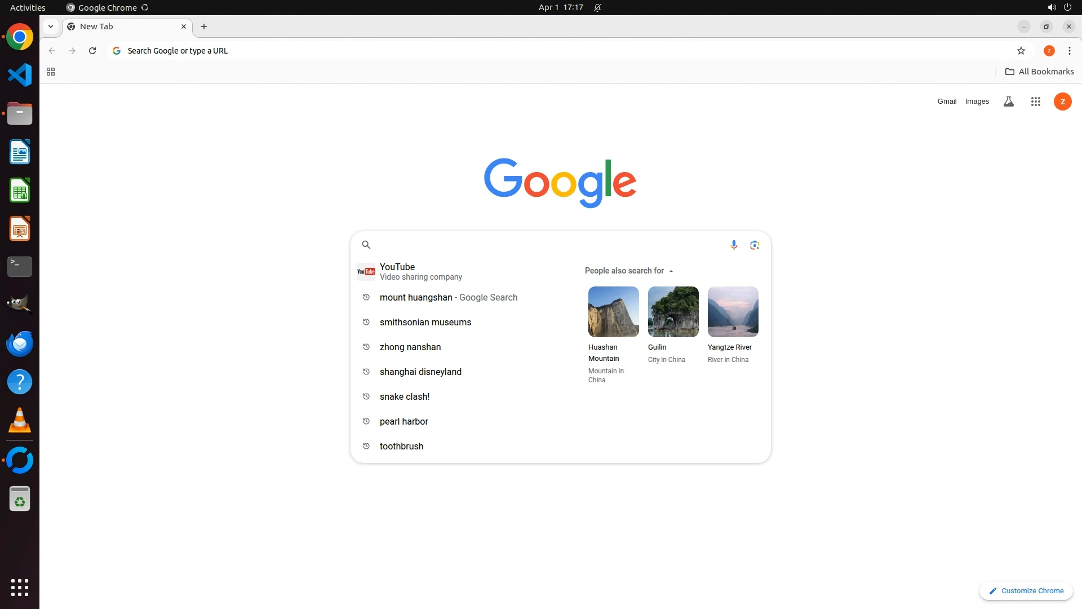Collapse People also search for section
Image resolution: width=1082 pixels, height=609 pixels.
671,271
